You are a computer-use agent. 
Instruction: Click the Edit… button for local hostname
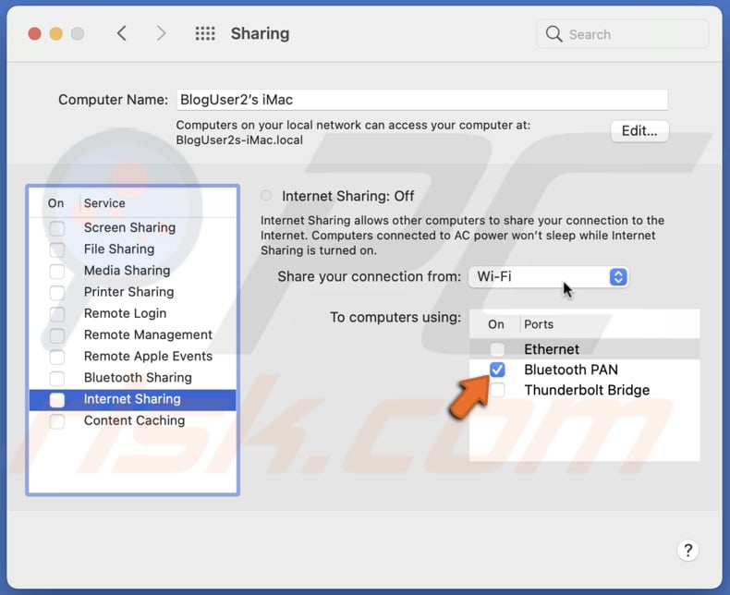[x=639, y=131]
